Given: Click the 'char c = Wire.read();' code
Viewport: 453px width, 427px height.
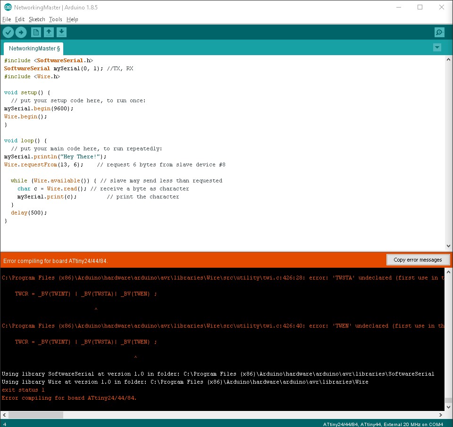Looking at the screenshot, I should (x=52, y=189).
